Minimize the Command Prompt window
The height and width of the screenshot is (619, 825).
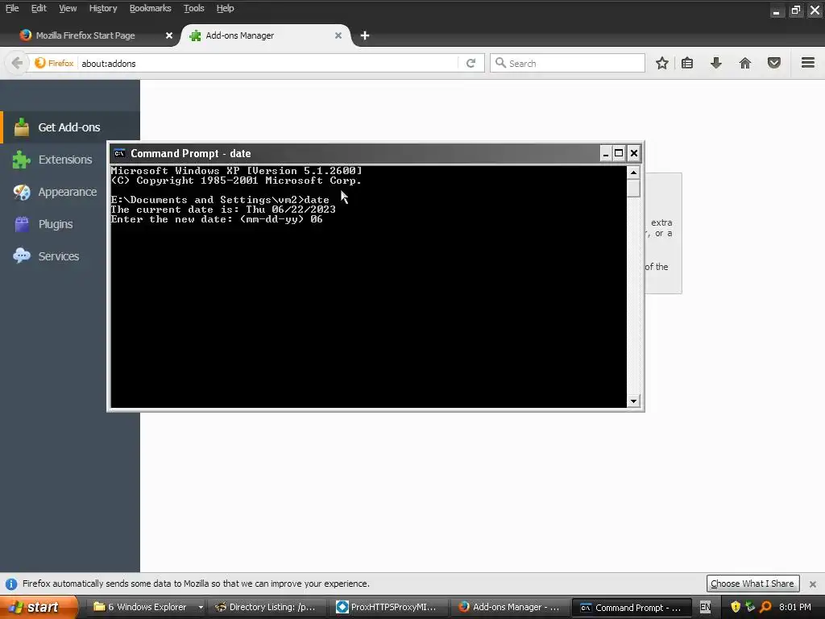coord(606,153)
